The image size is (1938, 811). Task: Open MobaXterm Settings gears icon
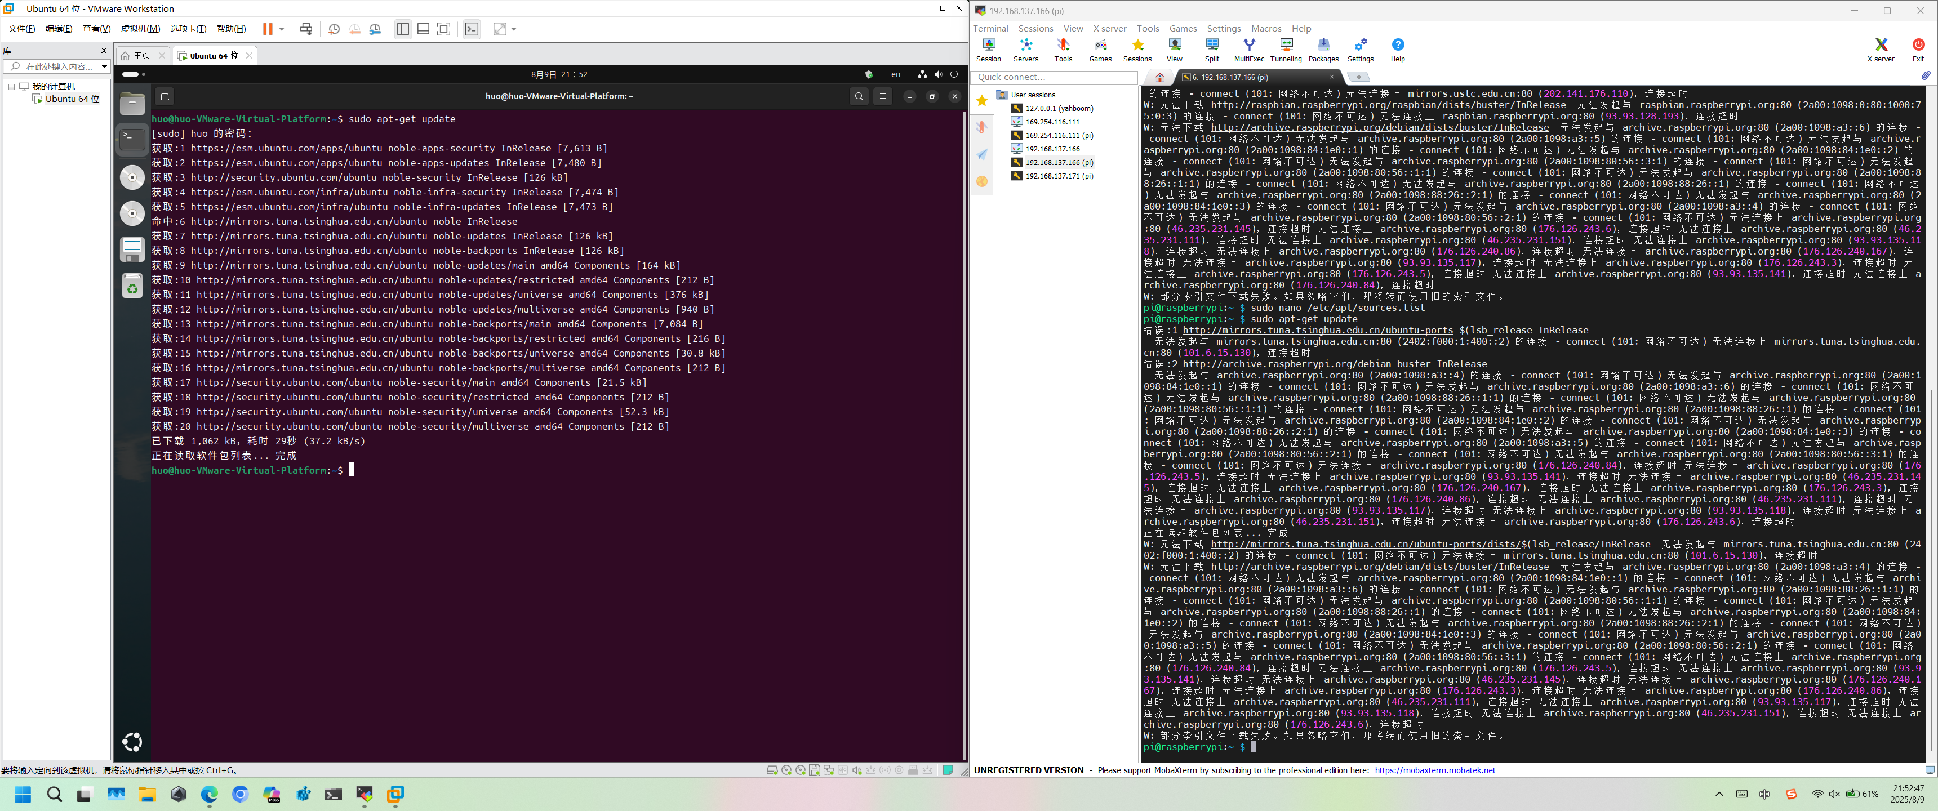tap(1360, 50)
